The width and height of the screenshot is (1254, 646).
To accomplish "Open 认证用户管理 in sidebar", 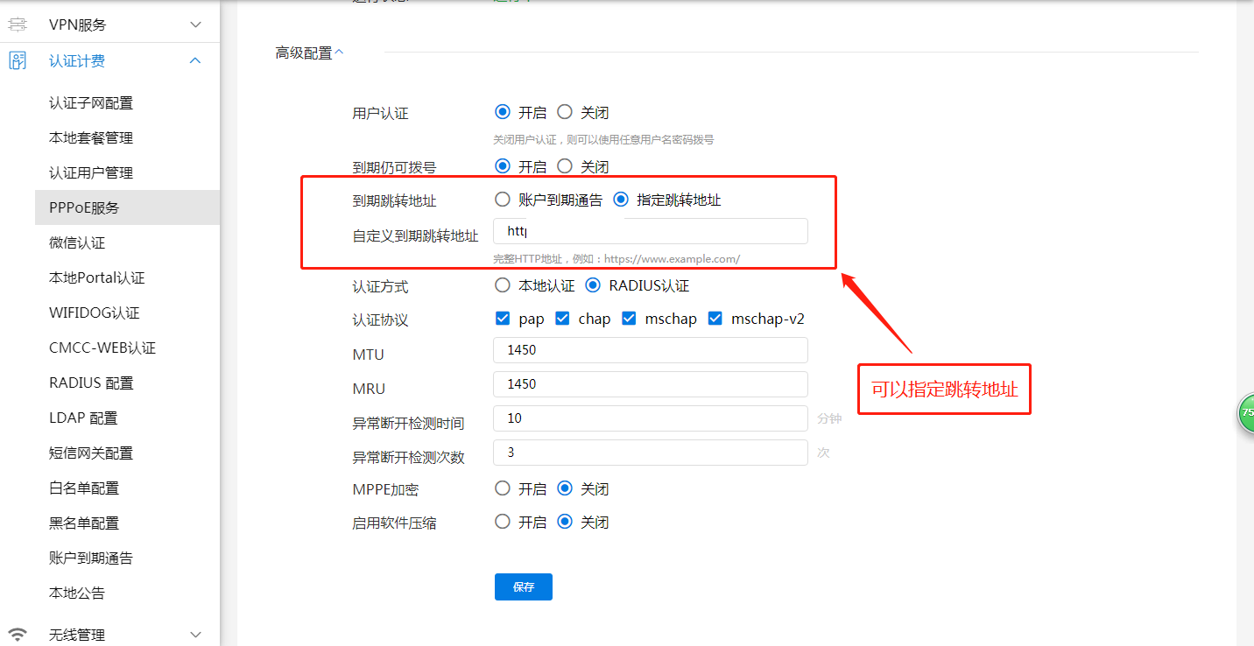I will [91, 173].
